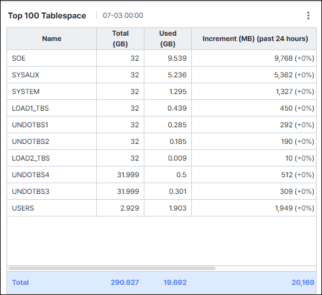The height and width of the screenshot is (295, 322).
Task: Click the Total label in summary row
Action: (20, 283)
